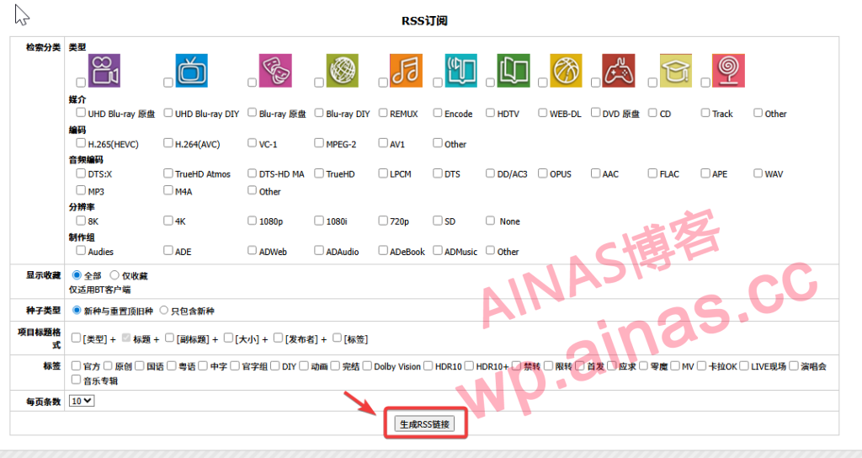This screenshot has width=862, height=458.
Task: Tick the 国语 tag checkbox
Action: pyautogui.click(x=140, y=365)
